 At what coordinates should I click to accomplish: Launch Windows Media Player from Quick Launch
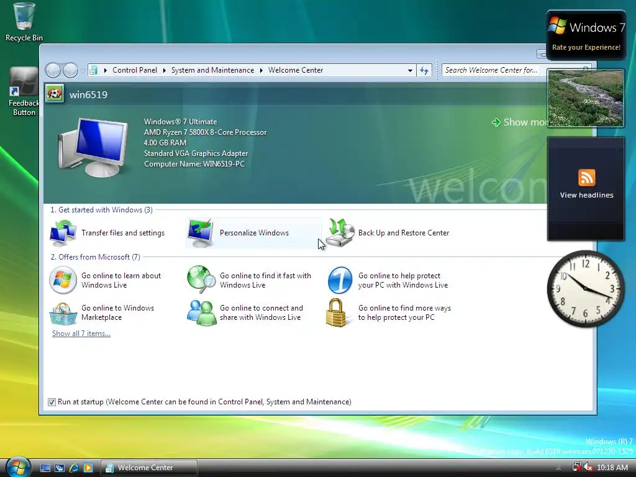tap(88, 468)
